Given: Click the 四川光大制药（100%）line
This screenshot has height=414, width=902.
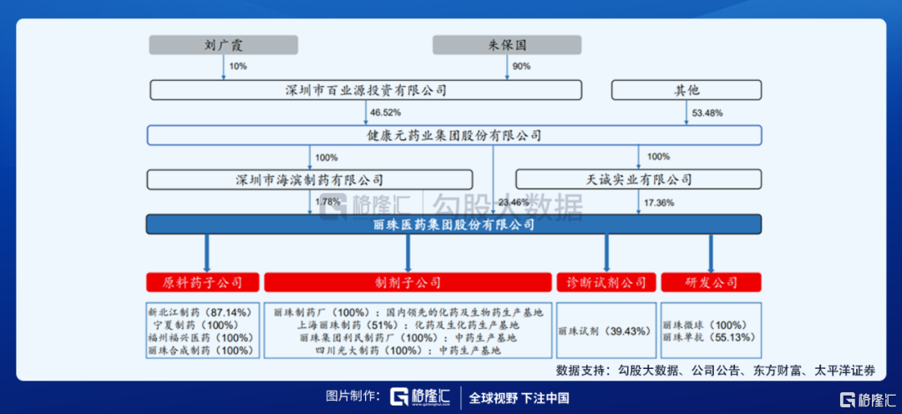Looking at the screenshot, I should pos(408,351).
